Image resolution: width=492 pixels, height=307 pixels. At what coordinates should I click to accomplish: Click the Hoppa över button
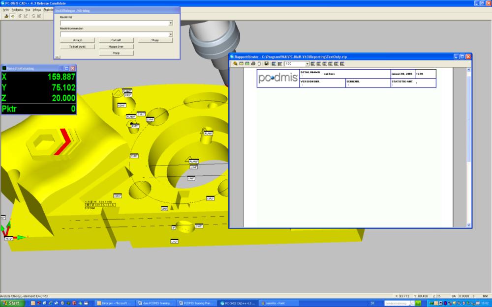[x=116, y=47]
